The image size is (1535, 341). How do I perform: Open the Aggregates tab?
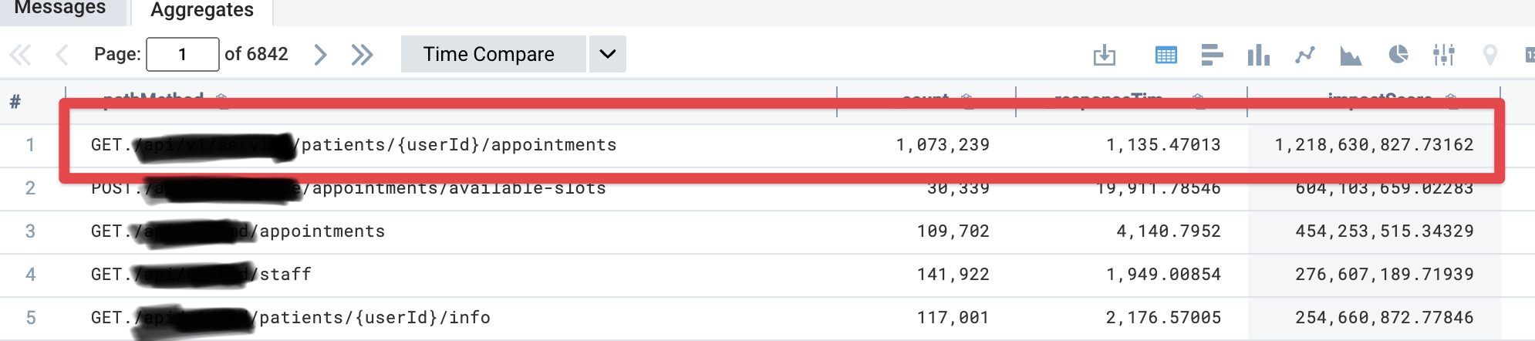coord(202,10)
